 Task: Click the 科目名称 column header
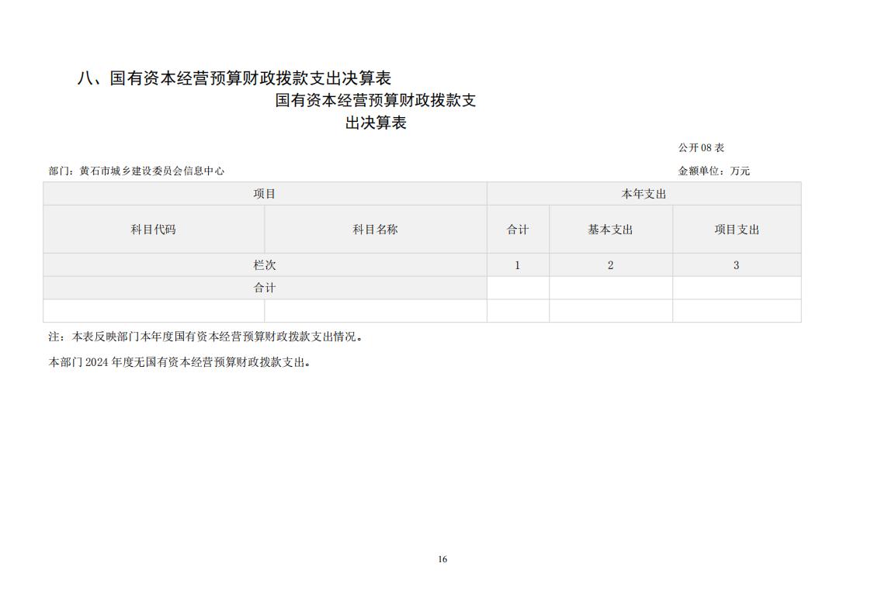pyautogui.click(x=375, y=230)
